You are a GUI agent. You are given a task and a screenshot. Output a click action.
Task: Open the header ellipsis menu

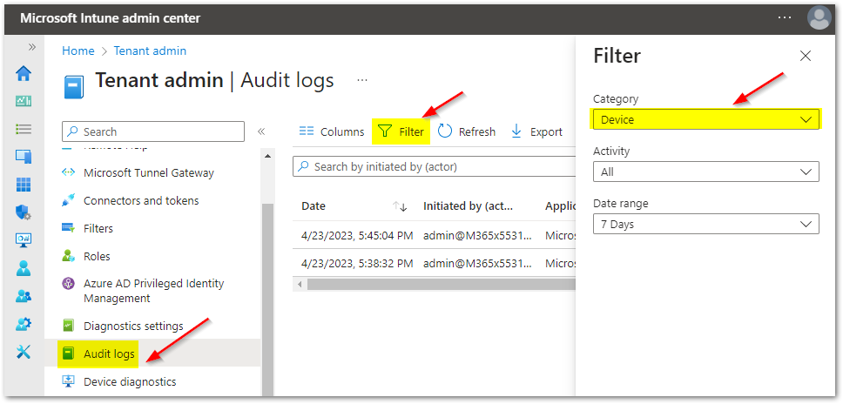[785, 17]
